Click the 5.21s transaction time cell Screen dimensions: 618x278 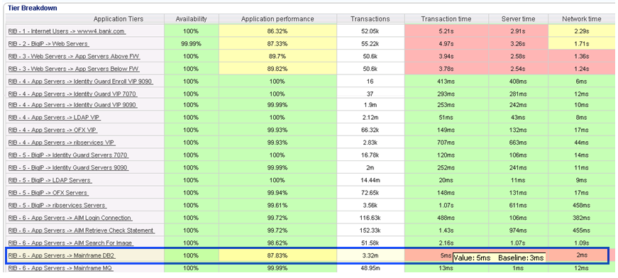coord(446,31)
